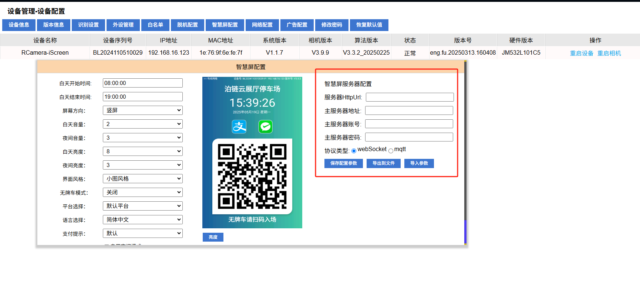Click the 设备序列号 column header
The height and width of the screenshot is (307, 640).
[118, 40]
